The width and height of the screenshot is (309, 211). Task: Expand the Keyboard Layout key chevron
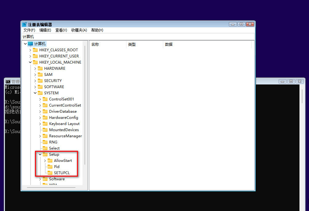coord(40,124)
